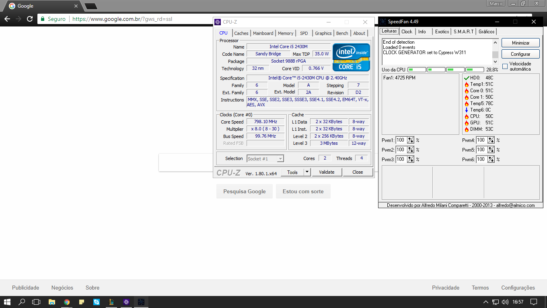Click the Validate button in CPU-Z

[x=327, y=172]
